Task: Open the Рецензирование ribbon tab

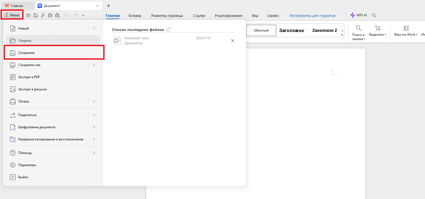Action: pyautogui.click(x=229, y=16)
